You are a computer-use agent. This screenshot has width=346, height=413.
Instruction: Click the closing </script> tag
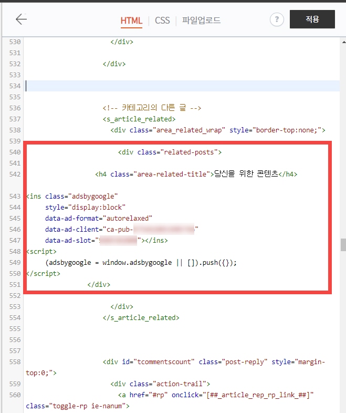[x=43, y=274]
